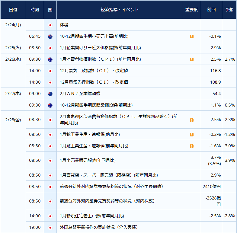Click the Japan flag beside 1月小売業販売額

50,161
